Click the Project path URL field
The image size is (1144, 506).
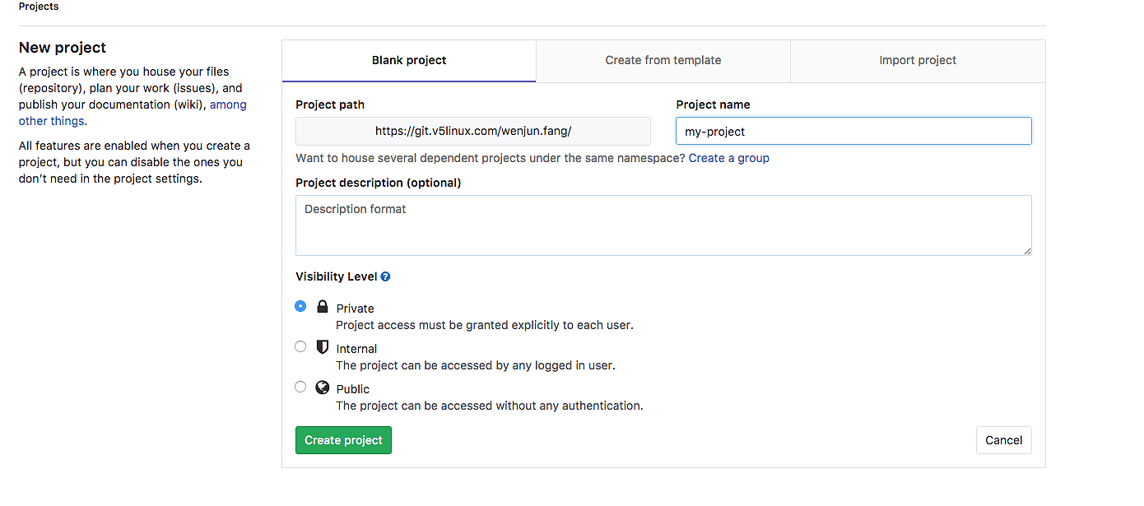point(472,132)
